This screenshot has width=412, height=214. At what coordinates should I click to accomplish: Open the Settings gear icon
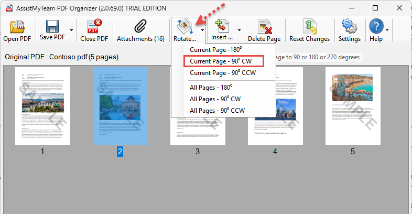[349, 27]
